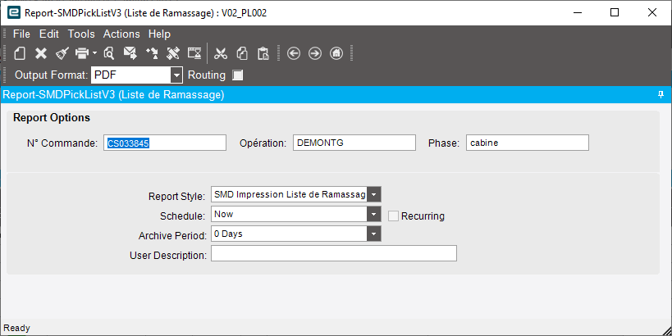Click the New document icon
Screen dimensions: 672x336
pos(20,53)
